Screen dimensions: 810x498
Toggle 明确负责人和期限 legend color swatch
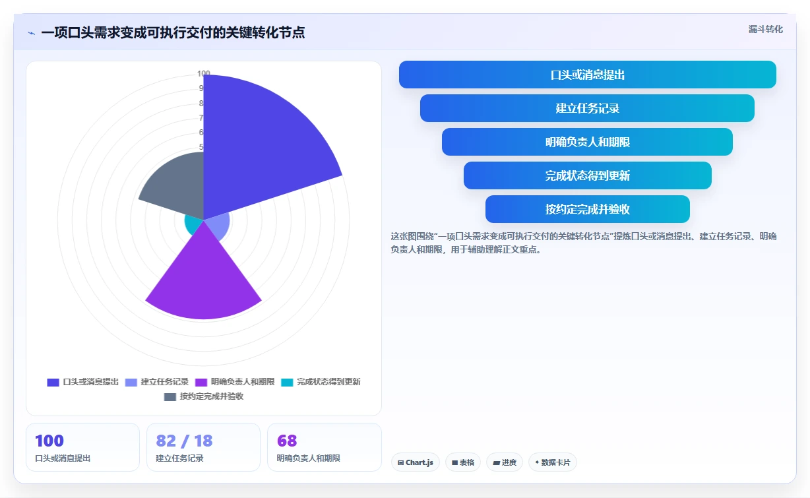(201, 382)
